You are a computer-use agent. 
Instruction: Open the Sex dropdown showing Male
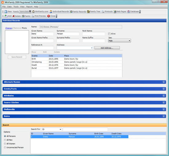click(120, 41)
